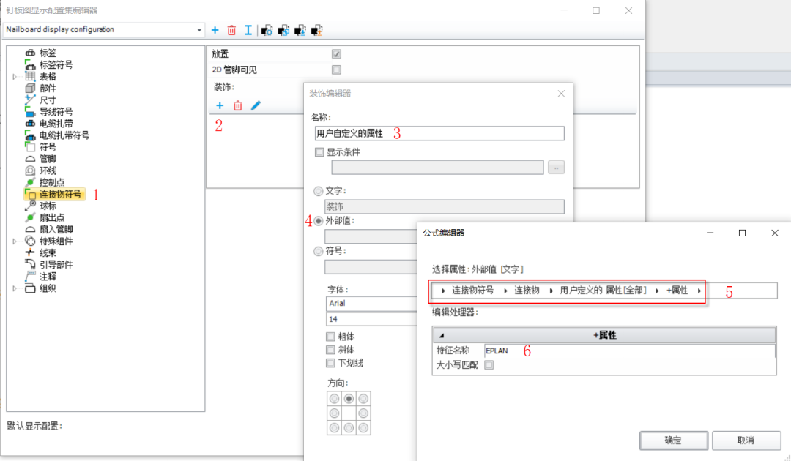Delete the decoration using the trash icon under 装饰
The height and width of the screenshot is (461, 791).
tap(237, 106)
